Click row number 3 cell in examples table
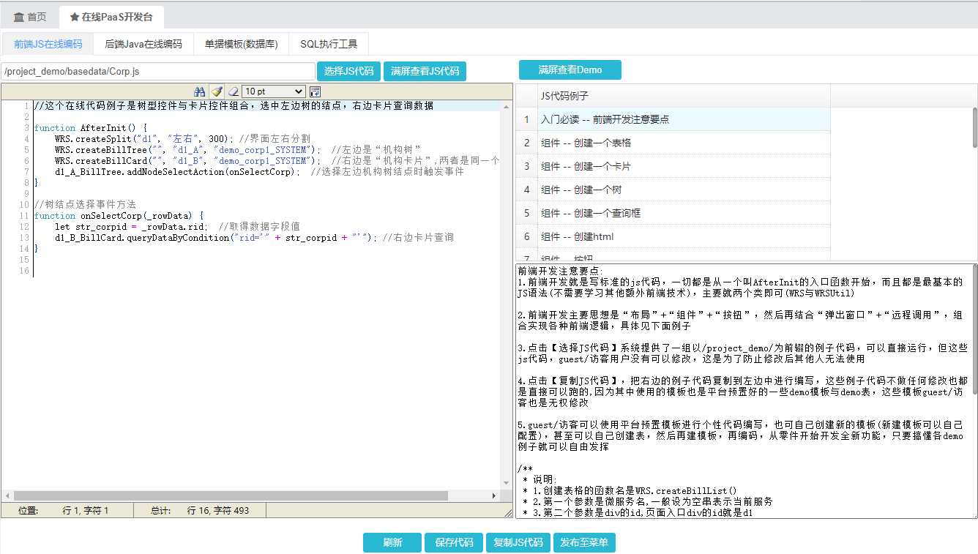 point(526,166)
